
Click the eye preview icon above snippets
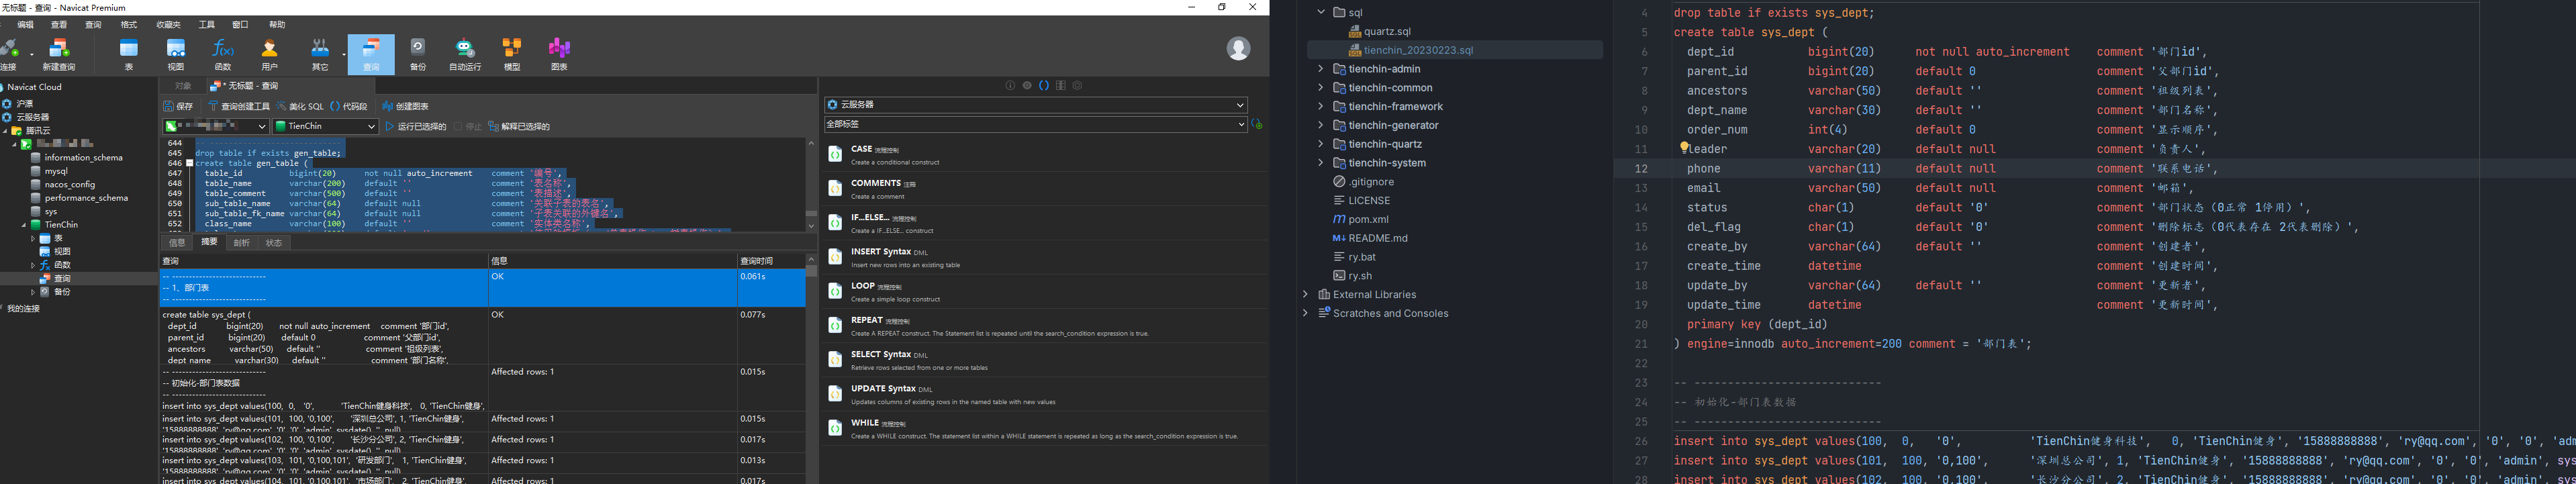coord(1027,86)
